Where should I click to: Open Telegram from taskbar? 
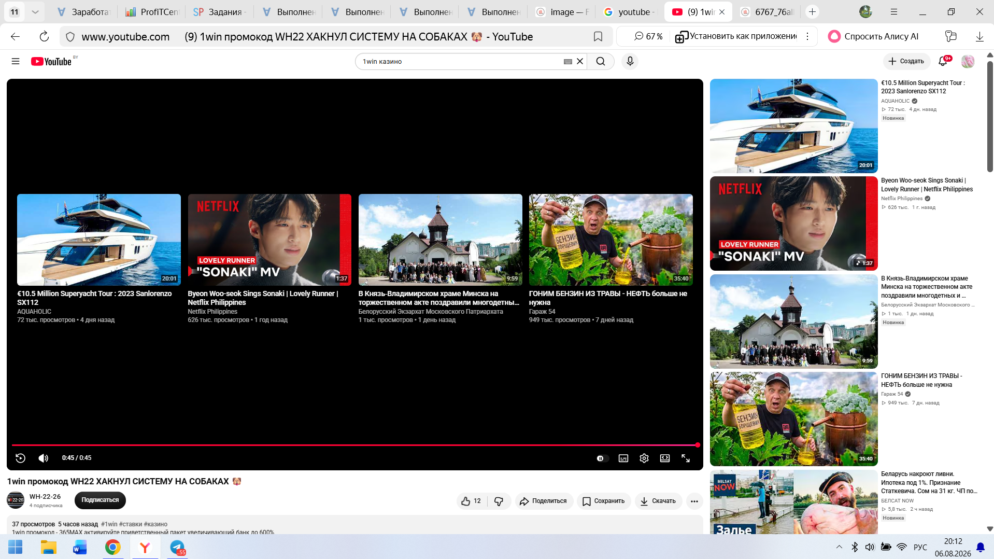177,547
